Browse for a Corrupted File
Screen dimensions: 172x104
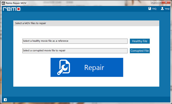[140, 51]
